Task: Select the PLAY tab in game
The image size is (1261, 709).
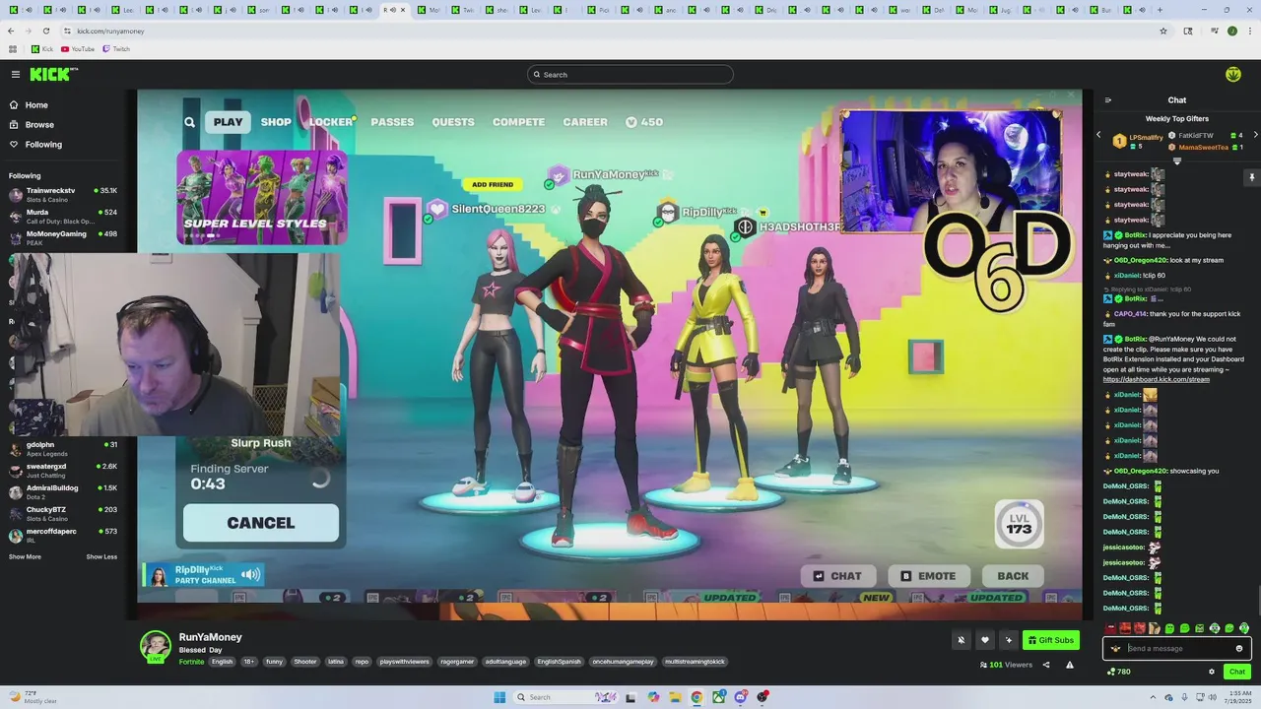Action: click(228, 122)
